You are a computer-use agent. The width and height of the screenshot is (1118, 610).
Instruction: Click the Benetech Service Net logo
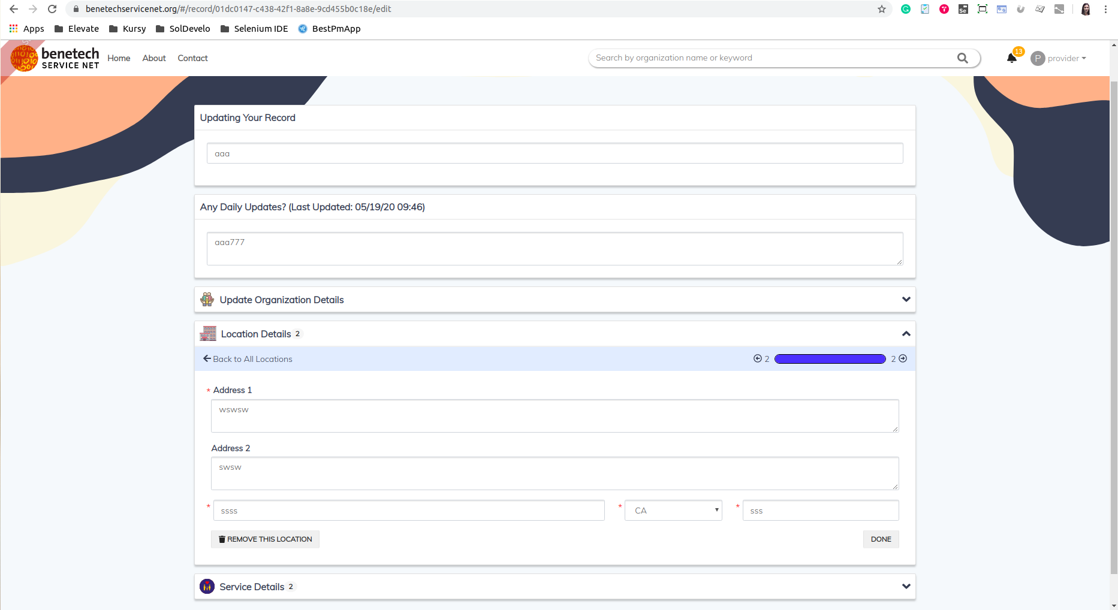point(55,58)
